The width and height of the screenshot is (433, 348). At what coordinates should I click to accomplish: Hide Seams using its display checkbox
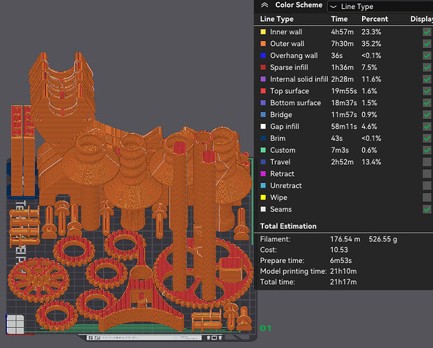click(x=427, y=209)
